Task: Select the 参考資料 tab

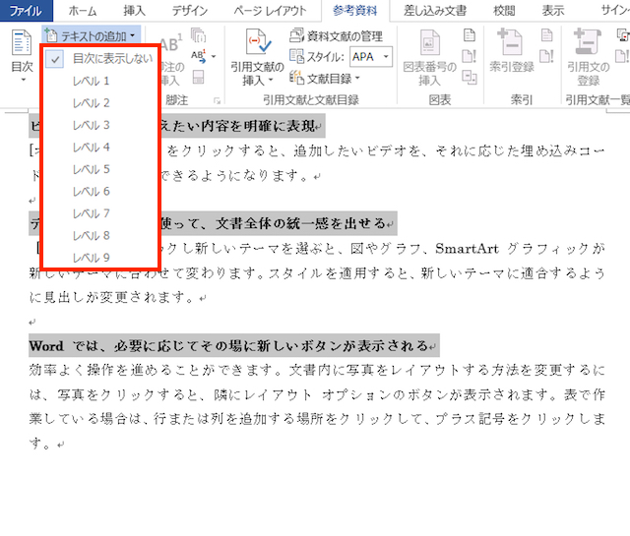Action: point(354,11)
